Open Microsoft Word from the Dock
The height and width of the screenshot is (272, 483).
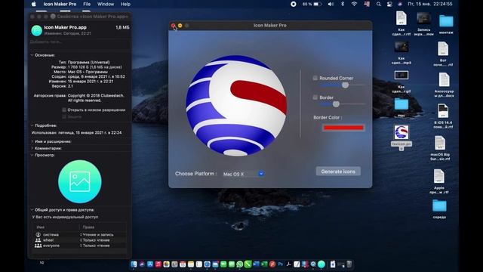256,264
